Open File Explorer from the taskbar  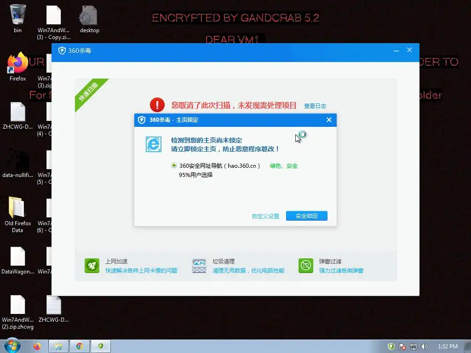[58, 347]
